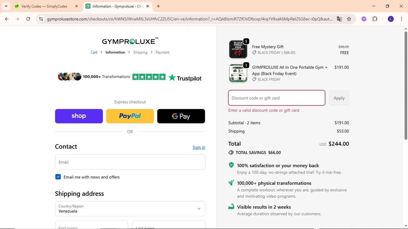Click the translate page icon

coord(339,19)
